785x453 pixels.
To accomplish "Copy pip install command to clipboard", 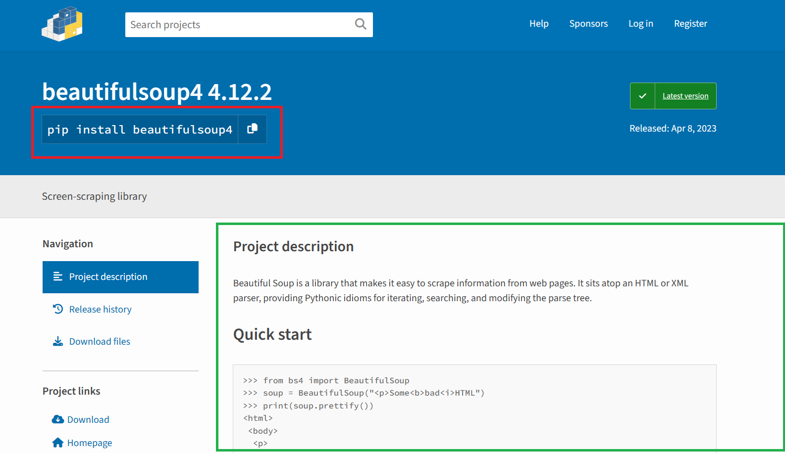I will pos(253,129).
